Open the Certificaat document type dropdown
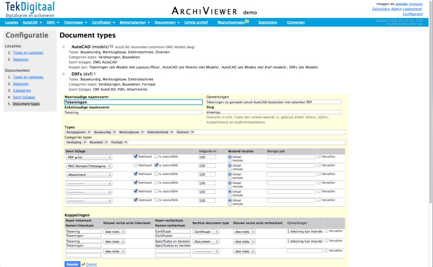 206,232
